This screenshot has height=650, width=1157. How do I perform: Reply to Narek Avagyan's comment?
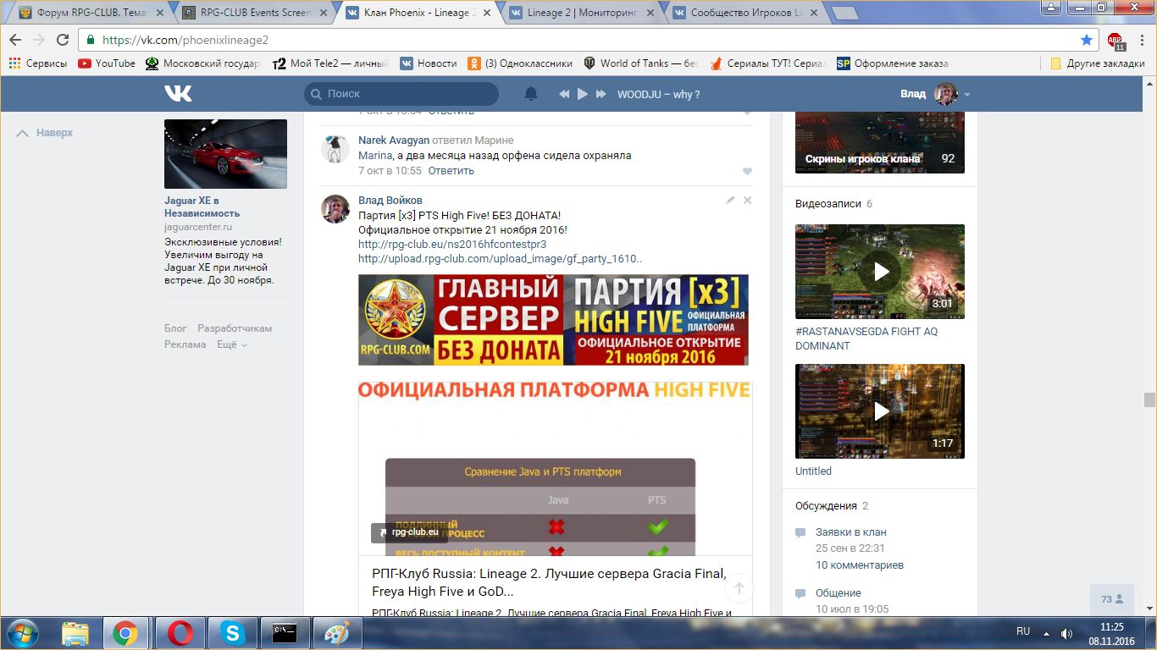click(451, 171)
